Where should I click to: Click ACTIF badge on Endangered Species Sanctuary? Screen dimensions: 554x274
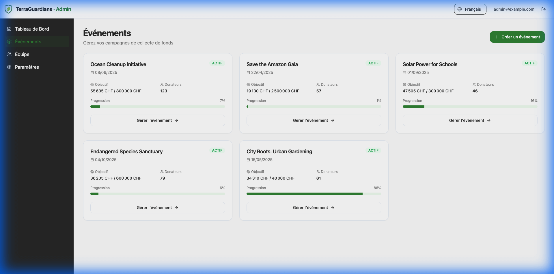pos(217,150)
